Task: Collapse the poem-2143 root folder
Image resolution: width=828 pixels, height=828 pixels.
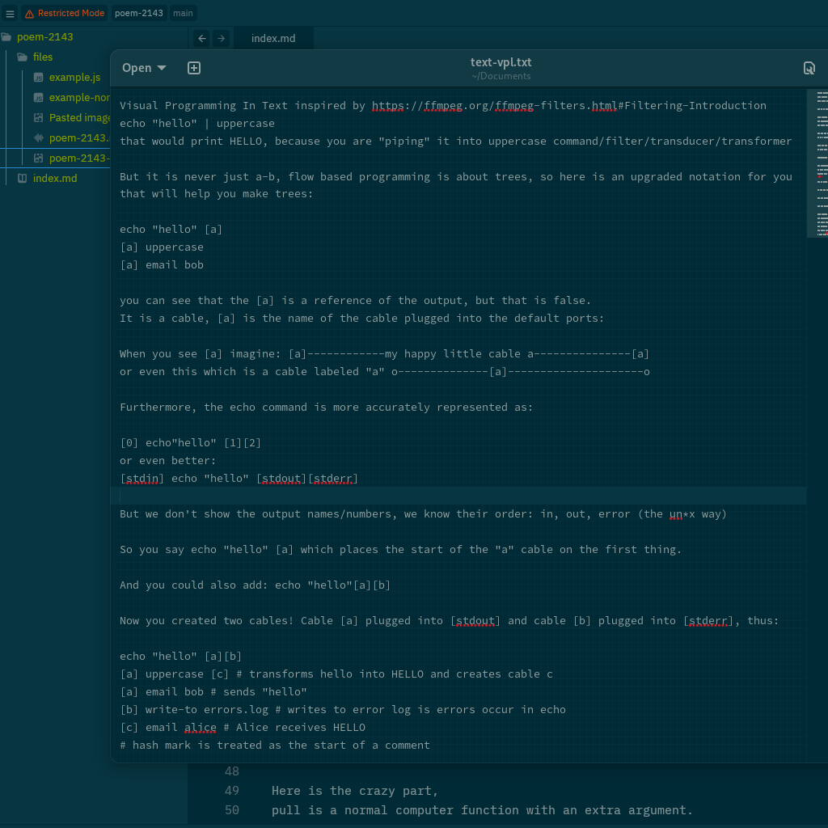Action: click(x=45, y=36)
